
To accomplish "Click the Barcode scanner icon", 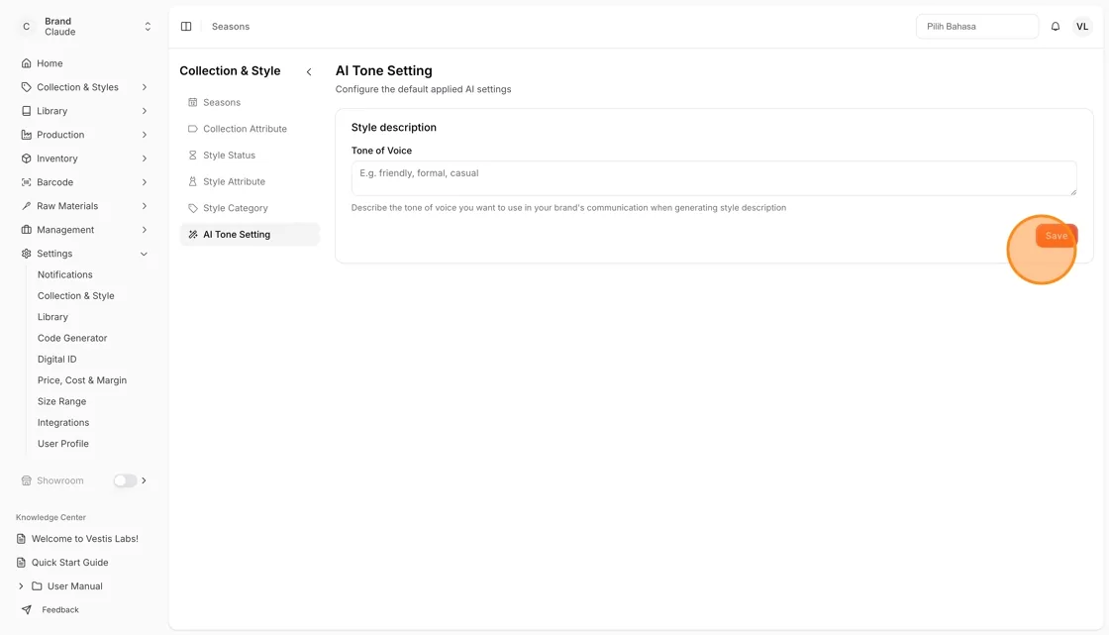I will pyautogui.click(x=26, y=182).
